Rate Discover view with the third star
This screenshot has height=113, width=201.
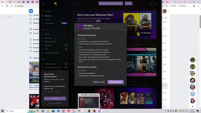click(52, 92)
